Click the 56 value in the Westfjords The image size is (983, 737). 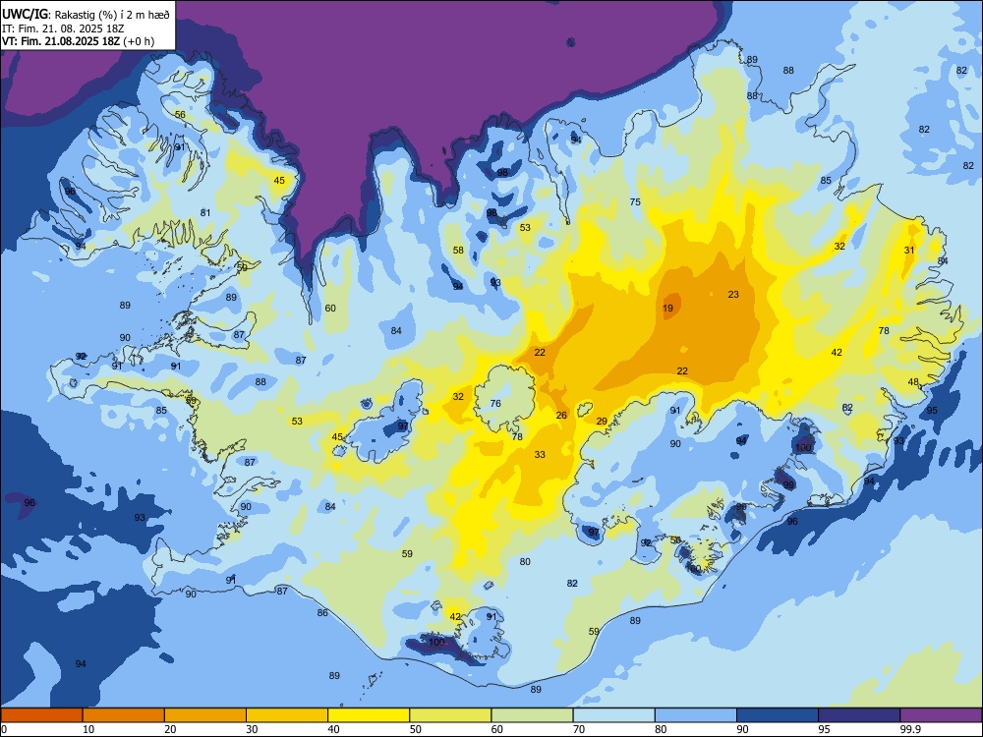tap(180, 114)
